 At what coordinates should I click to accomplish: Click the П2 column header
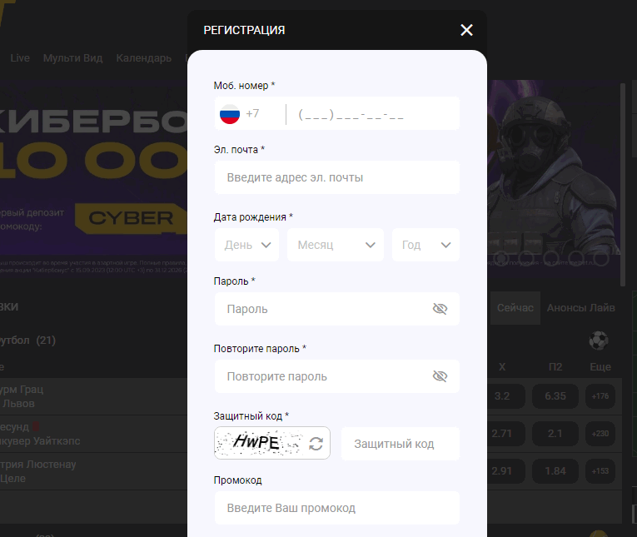[555, 367]
